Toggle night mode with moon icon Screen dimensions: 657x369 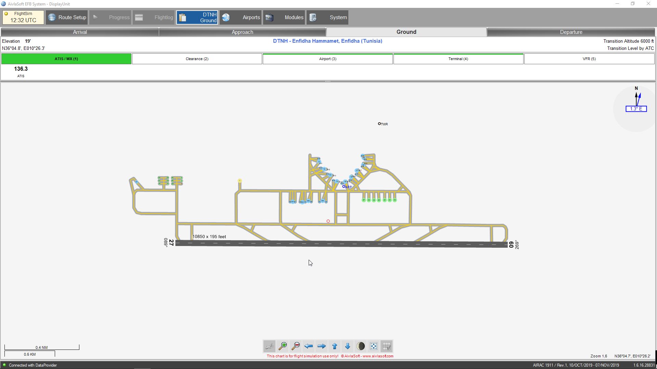point(361,346)
